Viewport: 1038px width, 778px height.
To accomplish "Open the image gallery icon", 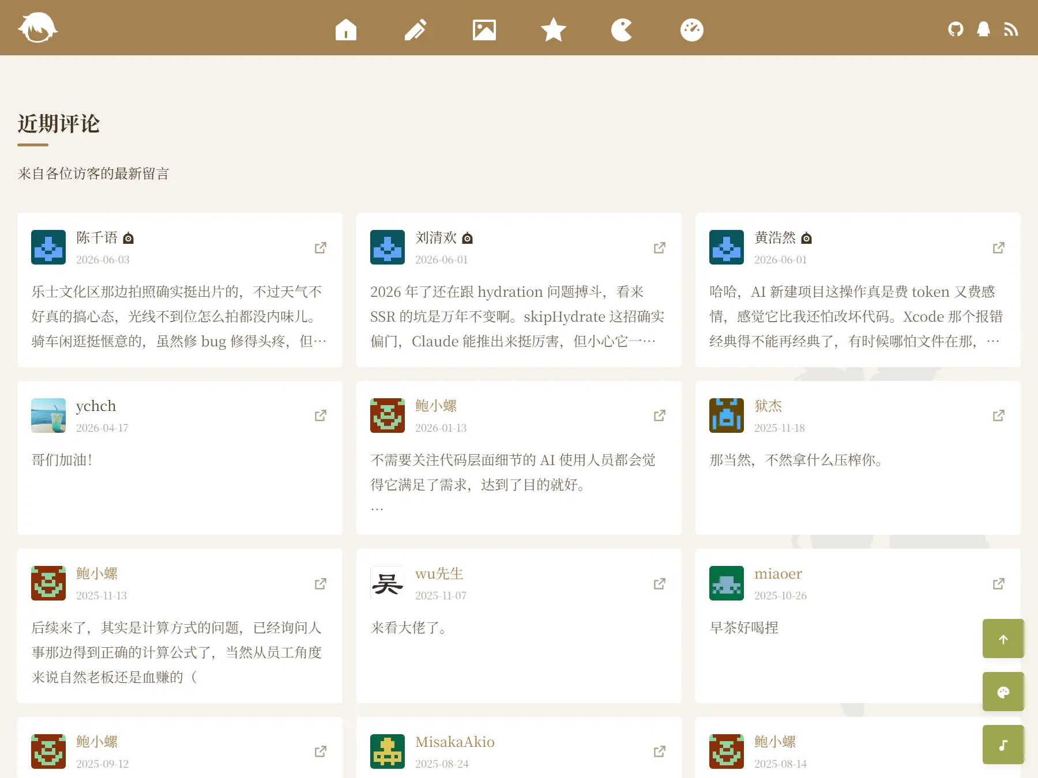I will (x=484, y=29).
